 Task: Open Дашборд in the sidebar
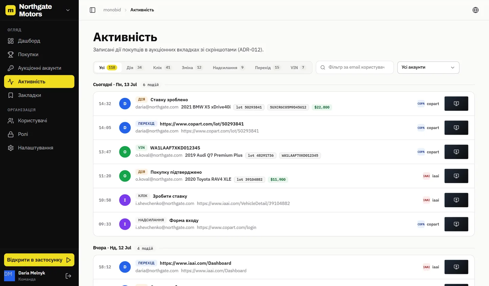point(39,41)
